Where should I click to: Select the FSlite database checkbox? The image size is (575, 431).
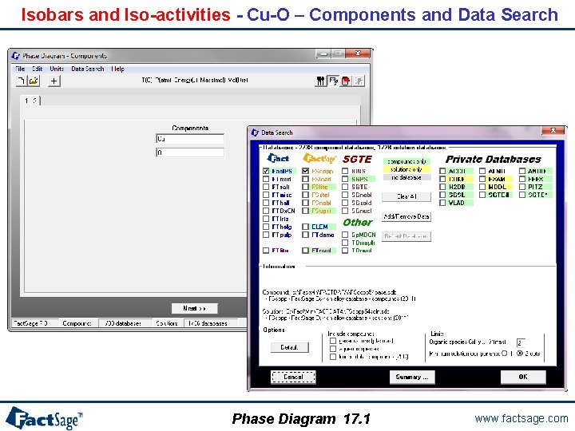(305, 187)
